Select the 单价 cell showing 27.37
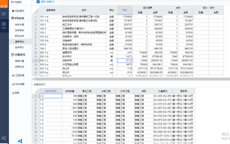Image resolution: width=230 pixels, height=144 pixels. 125,60
